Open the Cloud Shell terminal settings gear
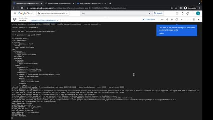This screenshot has height=120, width=213. point(167,19)
